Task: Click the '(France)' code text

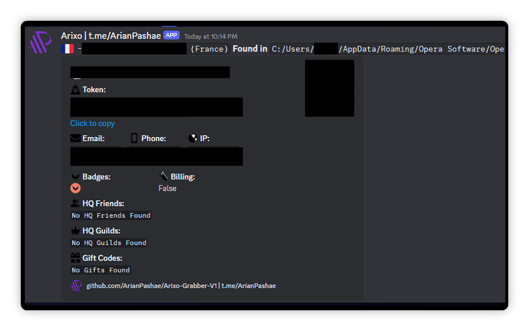Action: [x=209, y=49]
